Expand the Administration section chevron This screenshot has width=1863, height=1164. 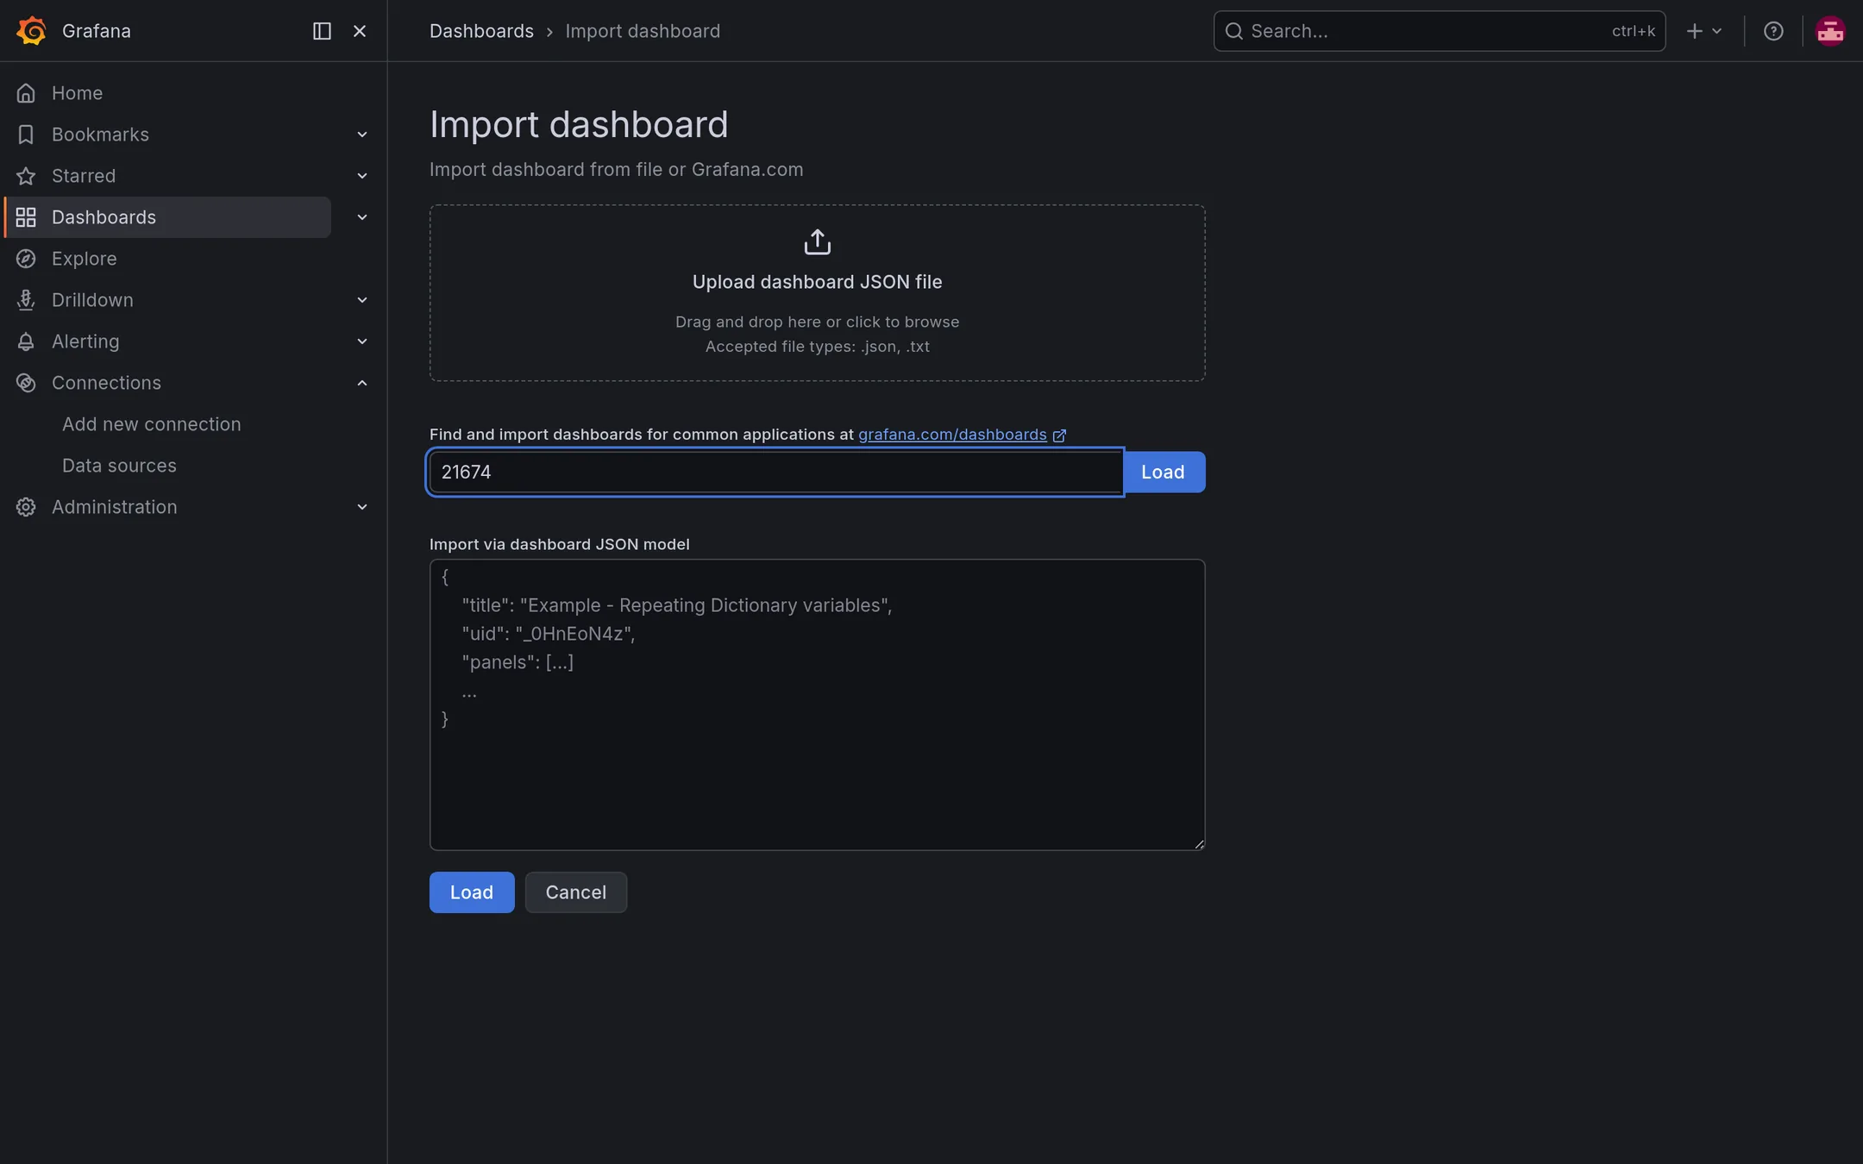362,507
